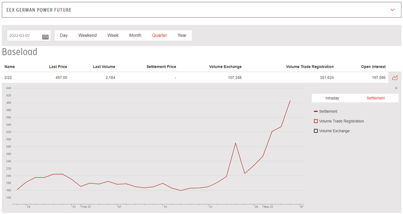Open the calendar date picker icon
This screenshot has height=214, width=403.
click(45, 36)
